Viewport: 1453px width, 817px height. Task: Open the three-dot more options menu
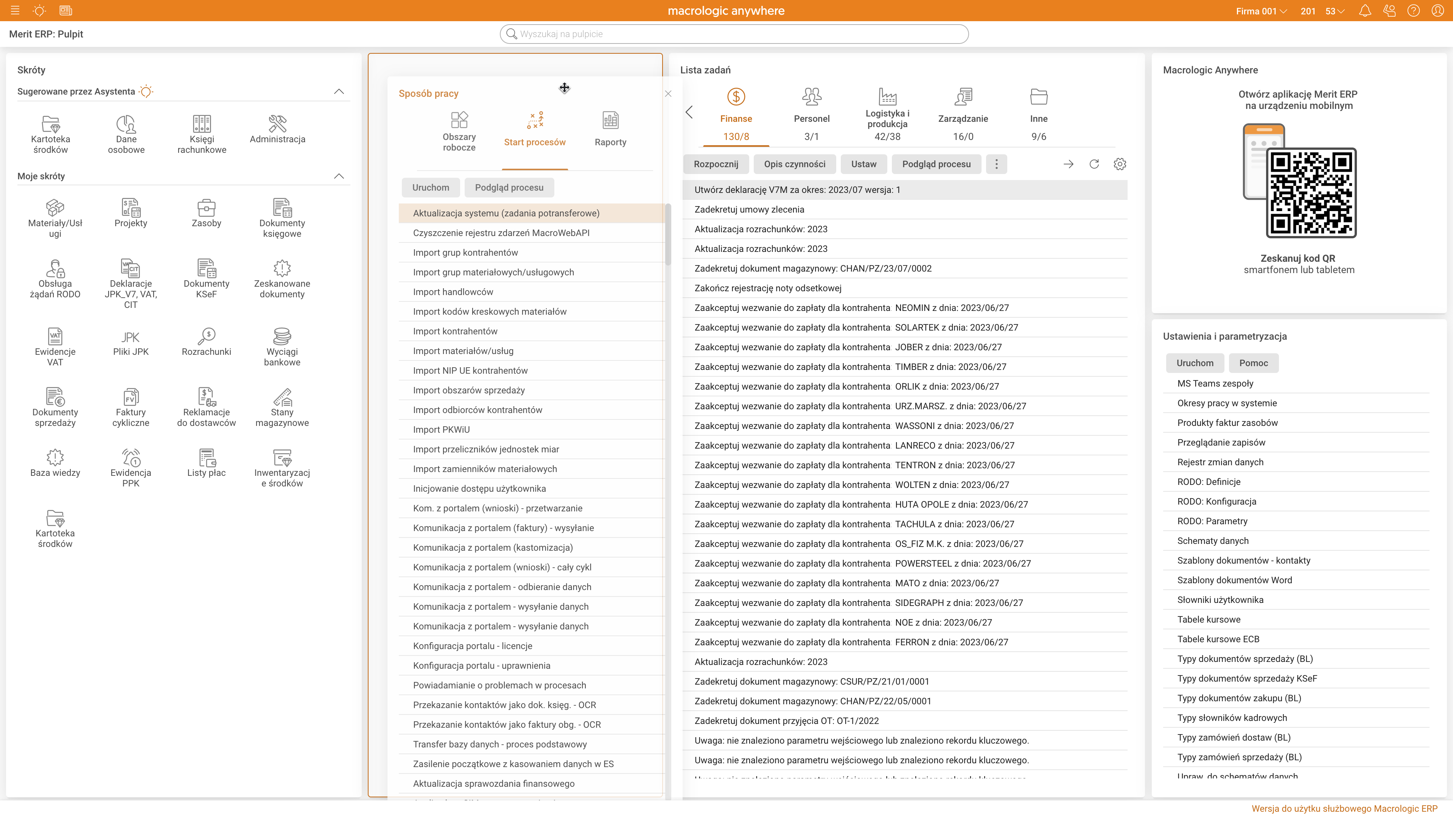click(997, 164)
